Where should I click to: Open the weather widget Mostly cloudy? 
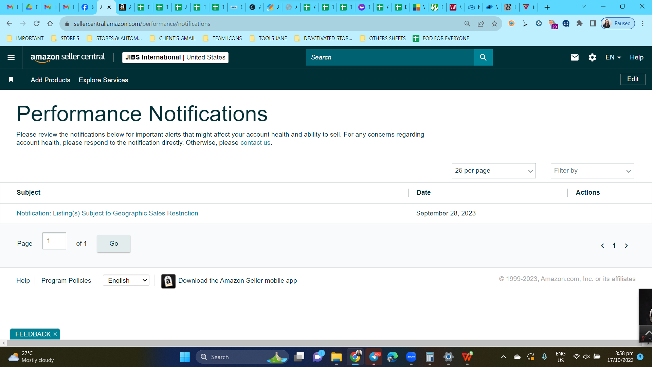pyautogui.click(x=31, y=357)
